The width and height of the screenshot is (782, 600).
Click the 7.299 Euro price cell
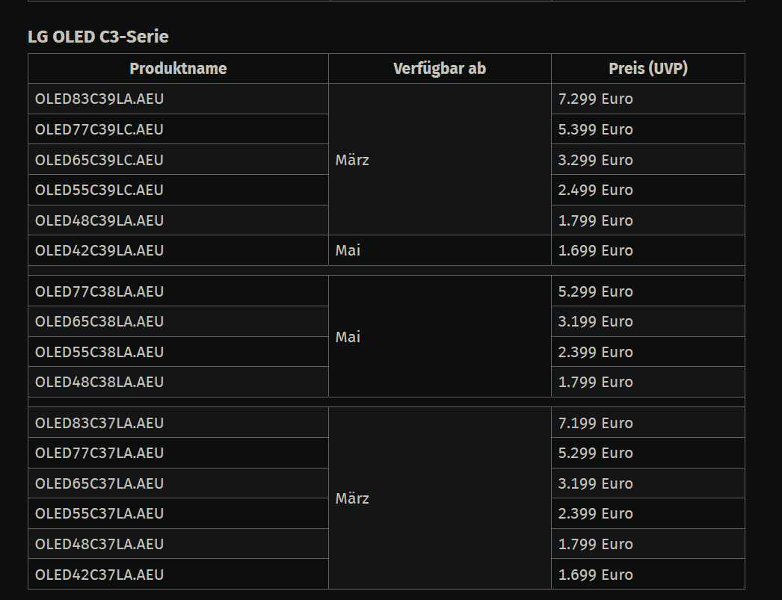pos(595,99)
